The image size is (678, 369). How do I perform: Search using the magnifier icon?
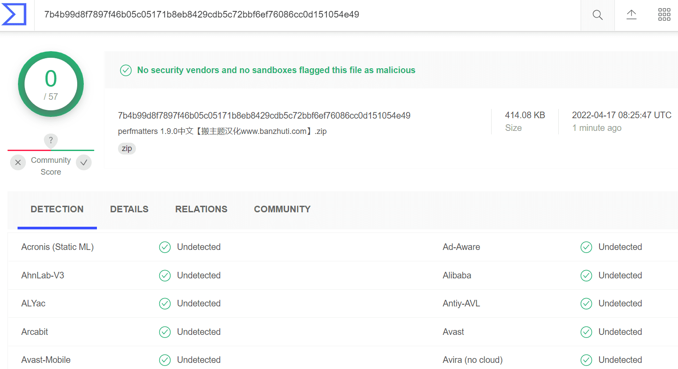597,15
